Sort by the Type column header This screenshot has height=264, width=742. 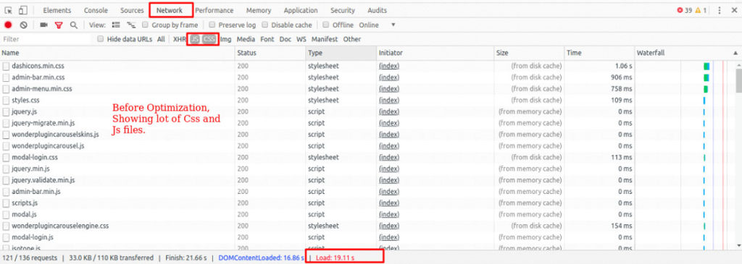[341, 54]
